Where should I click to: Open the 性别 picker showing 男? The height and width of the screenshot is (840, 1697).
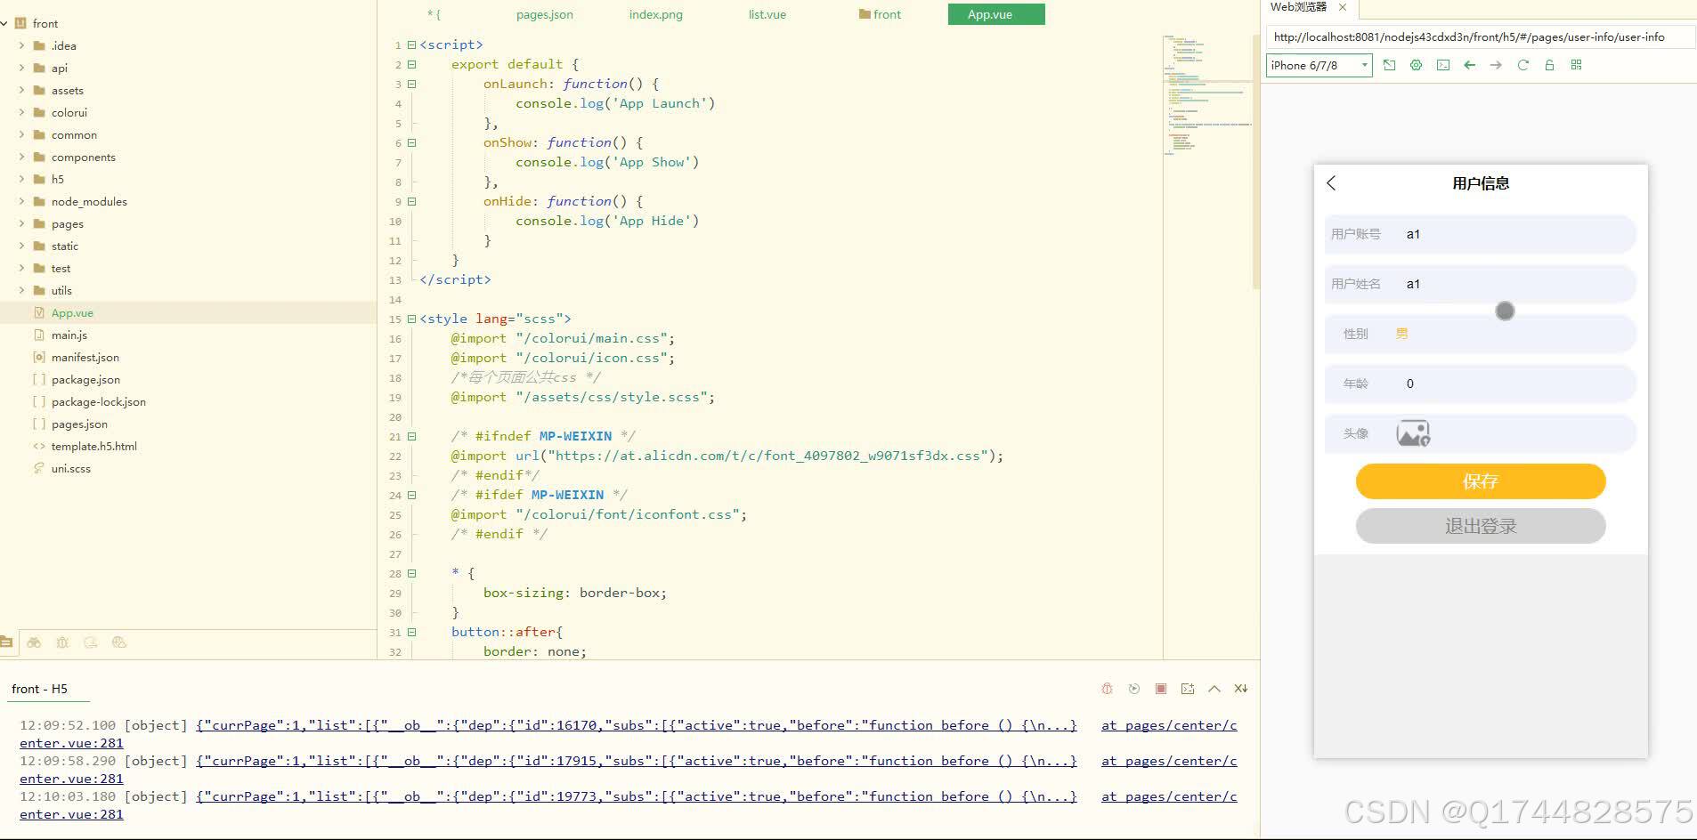1481,334
